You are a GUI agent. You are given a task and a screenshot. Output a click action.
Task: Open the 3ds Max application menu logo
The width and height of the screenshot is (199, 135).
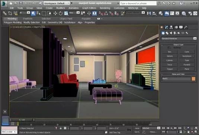click(x=4, y=4)
